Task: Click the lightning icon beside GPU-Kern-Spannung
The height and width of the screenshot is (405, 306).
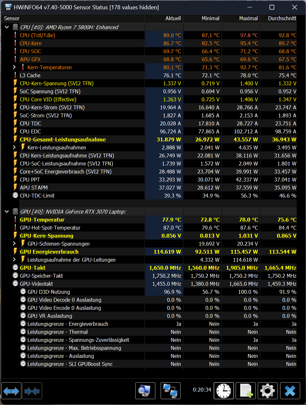Action: click(15, 236)
